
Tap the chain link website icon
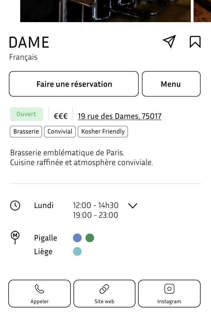(x=104, y=289)
